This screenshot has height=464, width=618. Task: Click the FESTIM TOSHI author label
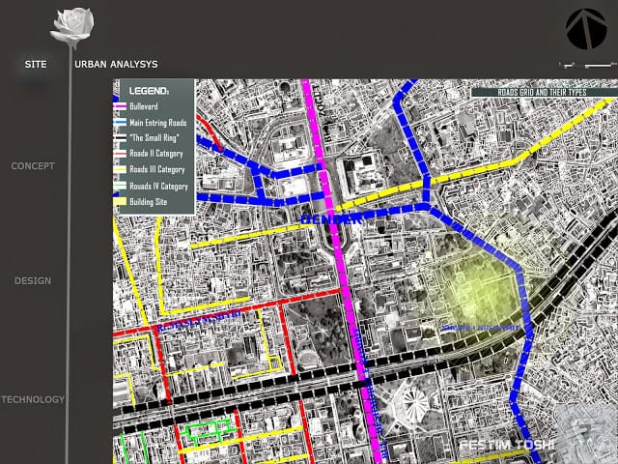[508, 445]
